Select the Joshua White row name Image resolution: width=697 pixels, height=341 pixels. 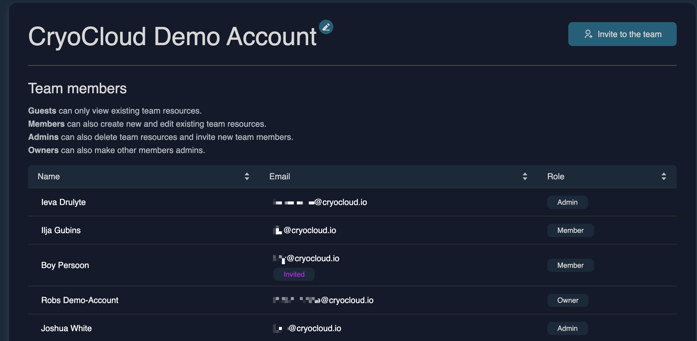click(x=66, y=328)
